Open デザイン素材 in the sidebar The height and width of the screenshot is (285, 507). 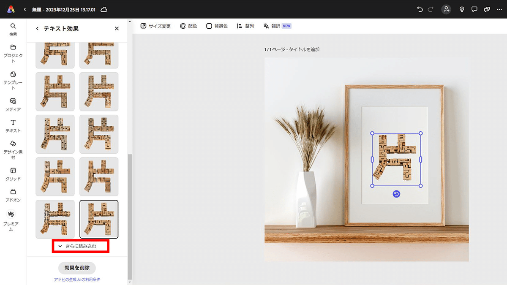click(13, 150)
